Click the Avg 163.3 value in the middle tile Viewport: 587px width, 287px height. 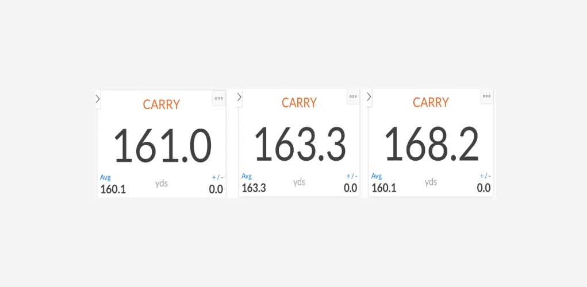point(254,188)
